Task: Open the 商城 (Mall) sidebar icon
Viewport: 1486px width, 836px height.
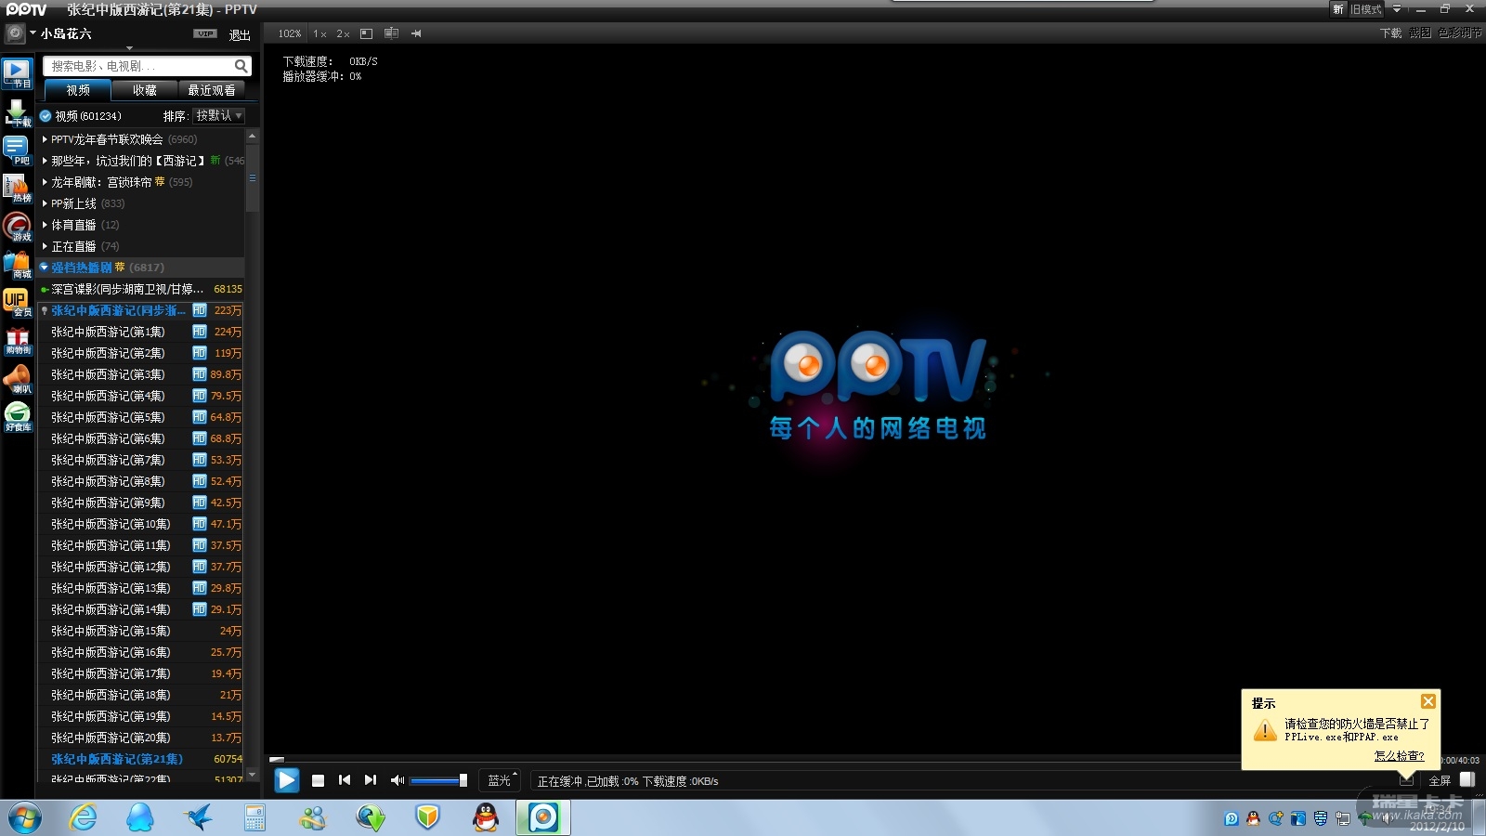Action: 17,265
